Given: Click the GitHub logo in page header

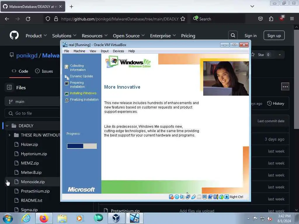Looking at the screenshot, I should coord(14,35).
